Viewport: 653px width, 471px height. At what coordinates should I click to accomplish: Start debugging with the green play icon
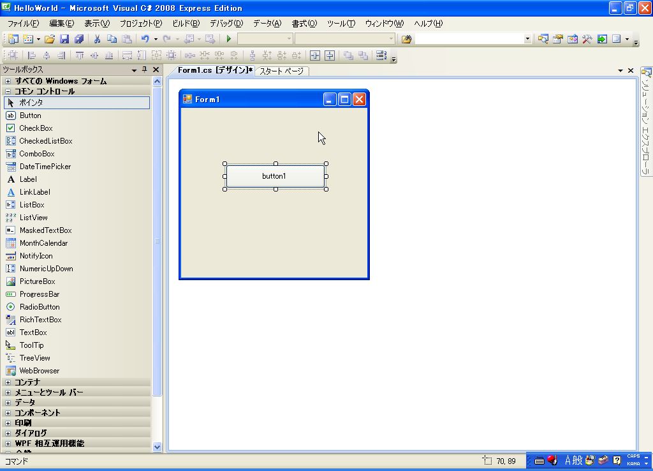click(x=229, y=39)
